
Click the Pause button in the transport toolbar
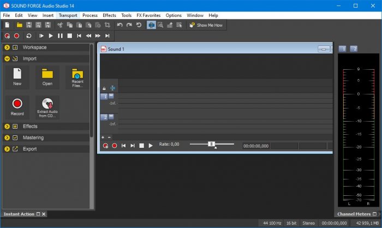(x=60, y=35)
